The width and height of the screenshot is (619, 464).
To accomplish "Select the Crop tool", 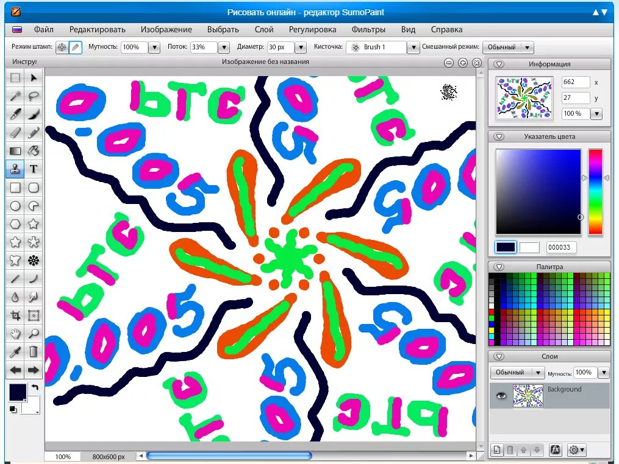I will [x=15, y=315].
